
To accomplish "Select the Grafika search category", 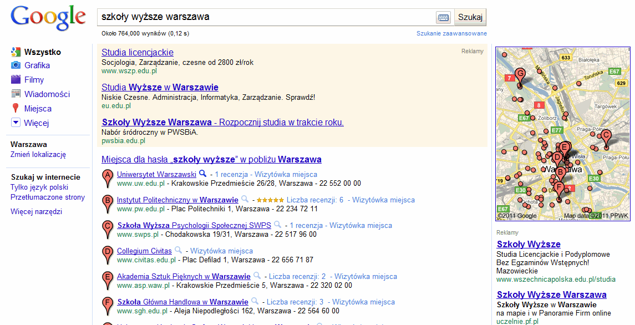I will (37, 65).
